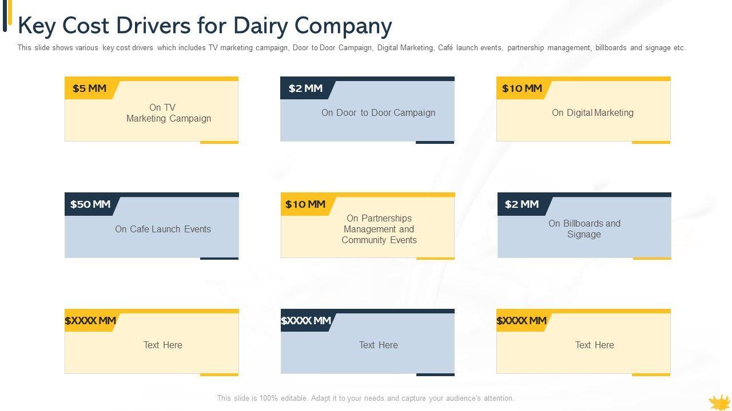Select the navy accent bar beside the title
This screenshot has width=732, height=411.
coord(5,16)
